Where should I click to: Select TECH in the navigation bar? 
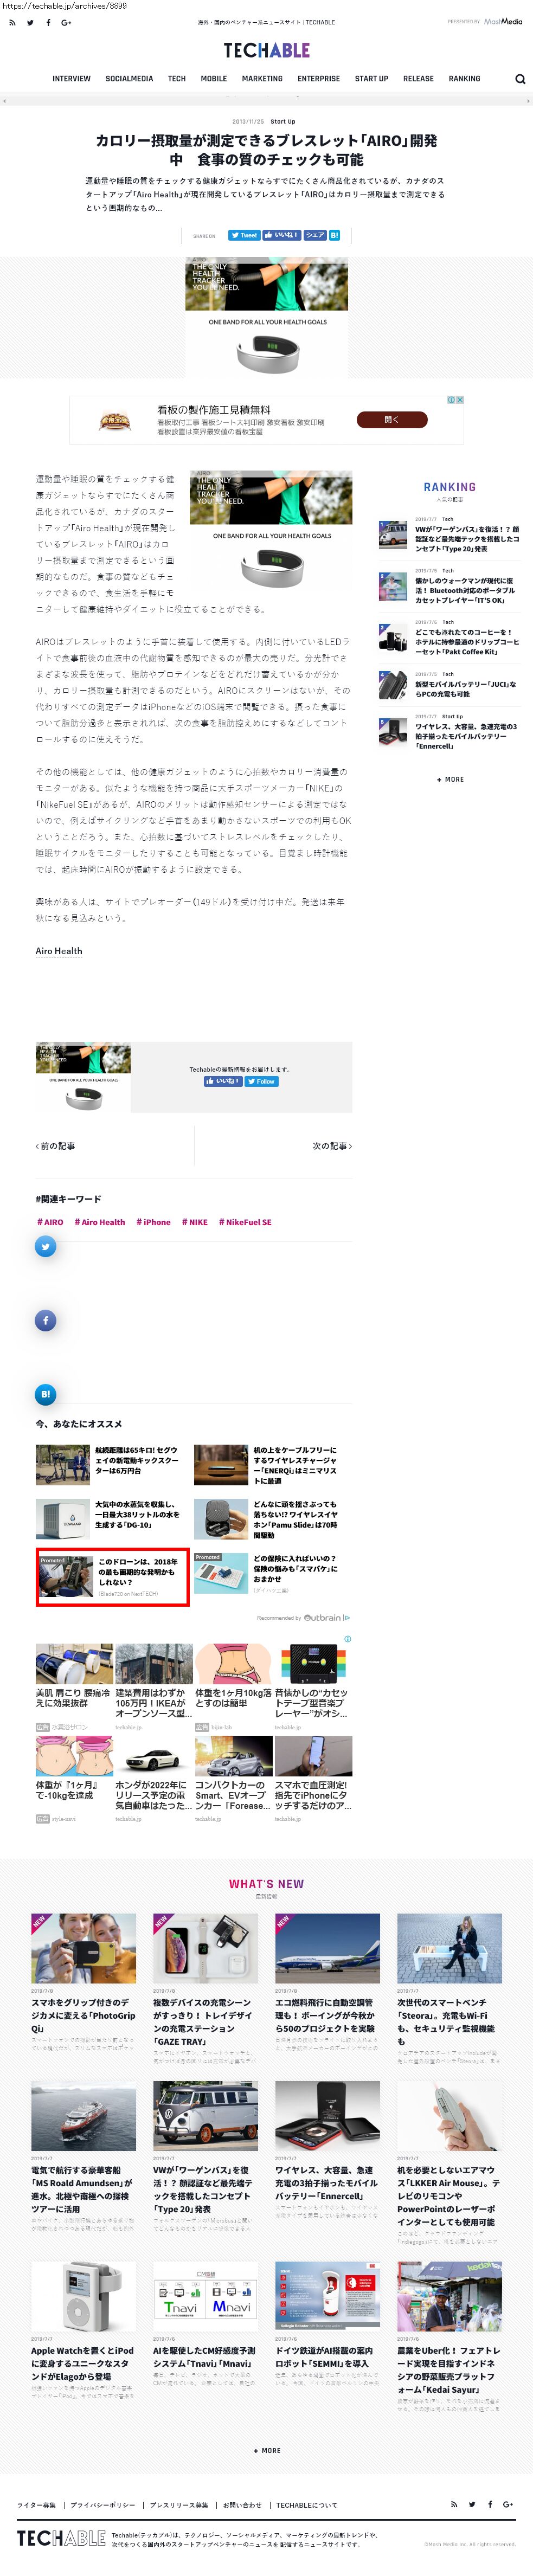coord(177,79)
